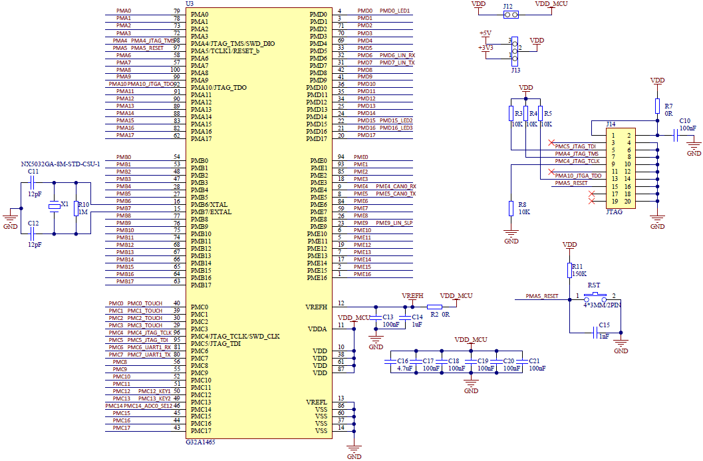Select resistor R8 10K symbol
The image size is (703, 461).
[511, 208]
